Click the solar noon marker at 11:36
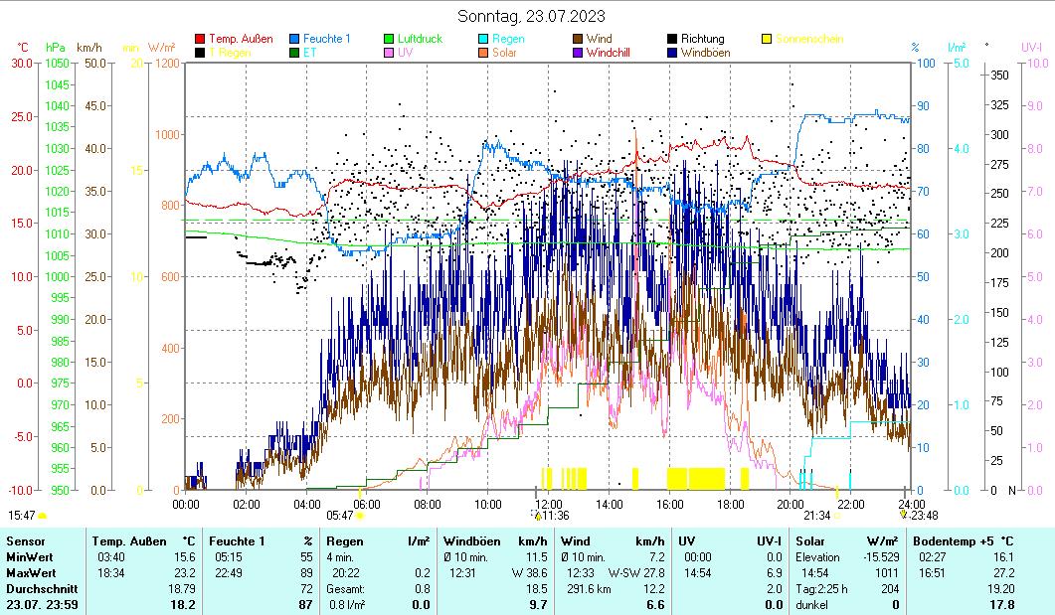This screenshot has height=615, width=1055. [538, 516]
